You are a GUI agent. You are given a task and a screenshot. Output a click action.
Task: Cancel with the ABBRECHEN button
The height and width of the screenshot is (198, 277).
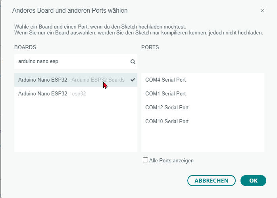coord(212,181)
